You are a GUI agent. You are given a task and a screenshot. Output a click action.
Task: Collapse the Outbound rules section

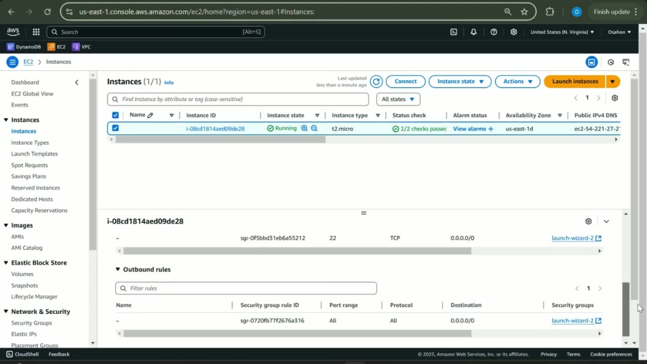(118, 269)
